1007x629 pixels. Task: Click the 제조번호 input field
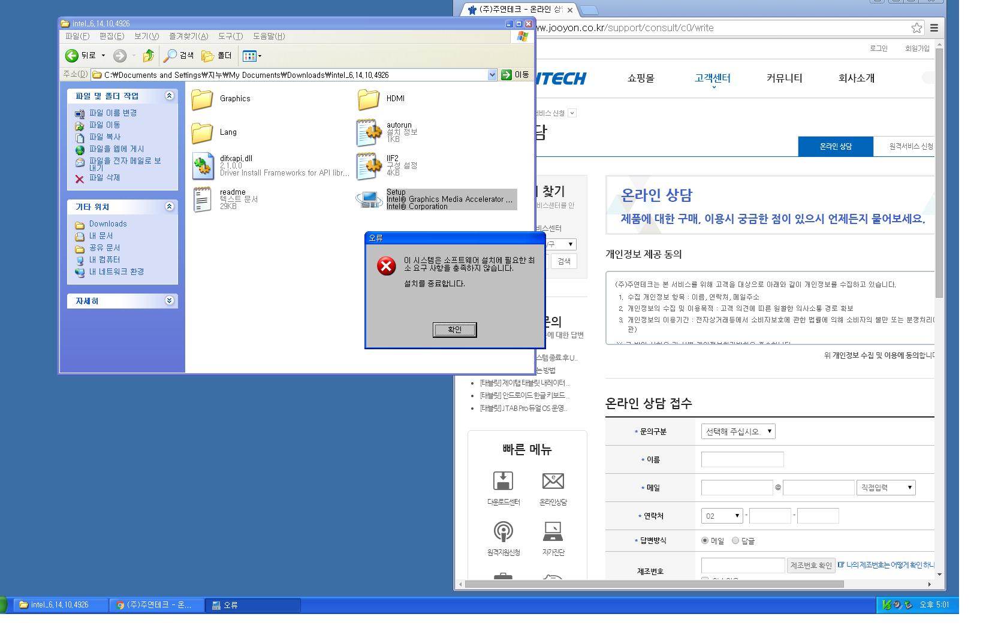(x=743, y=566)
